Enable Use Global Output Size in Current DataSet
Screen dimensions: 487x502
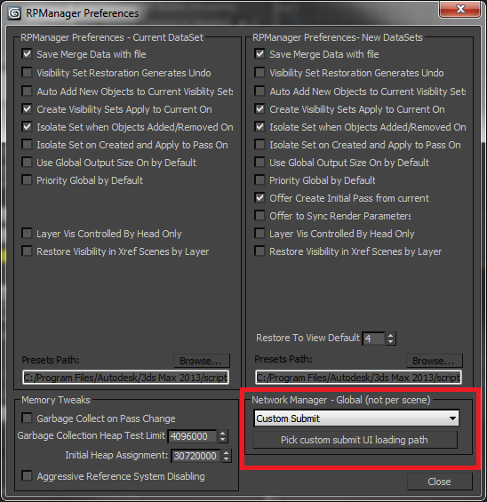point(28,163)
